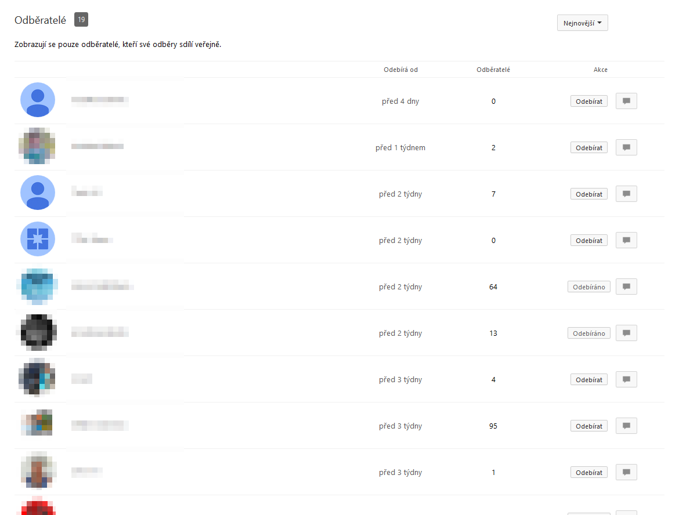
Task: Click subscriber count 95
Action: (493, 426)
